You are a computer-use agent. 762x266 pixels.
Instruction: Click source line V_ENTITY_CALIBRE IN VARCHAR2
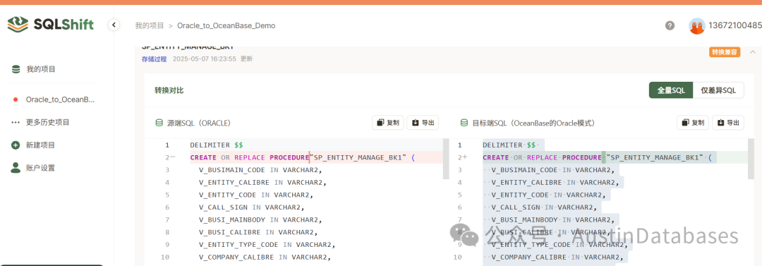pyautogui.click(x=262, y=182)
